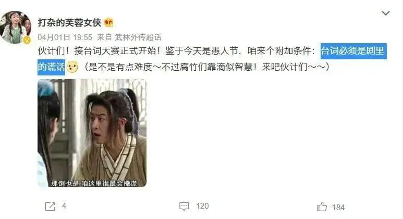Click the repost share arrow icon
Viewport: 403px width, 219px height.
50,206
